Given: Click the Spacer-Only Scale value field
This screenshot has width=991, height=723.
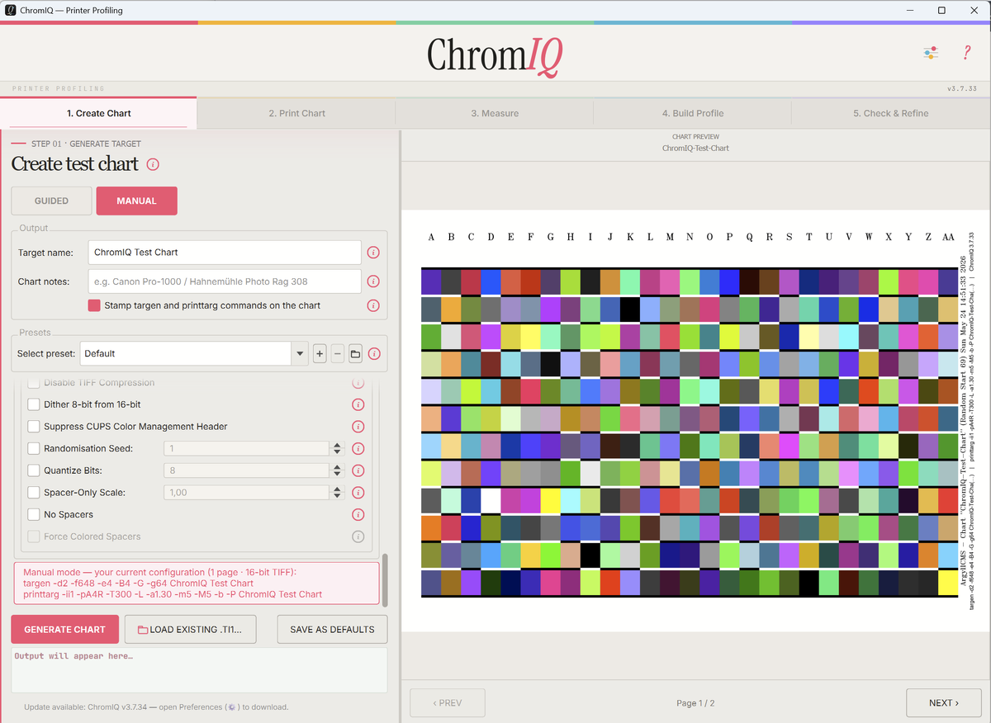Looking at the screenshot, I should [247, 493].
